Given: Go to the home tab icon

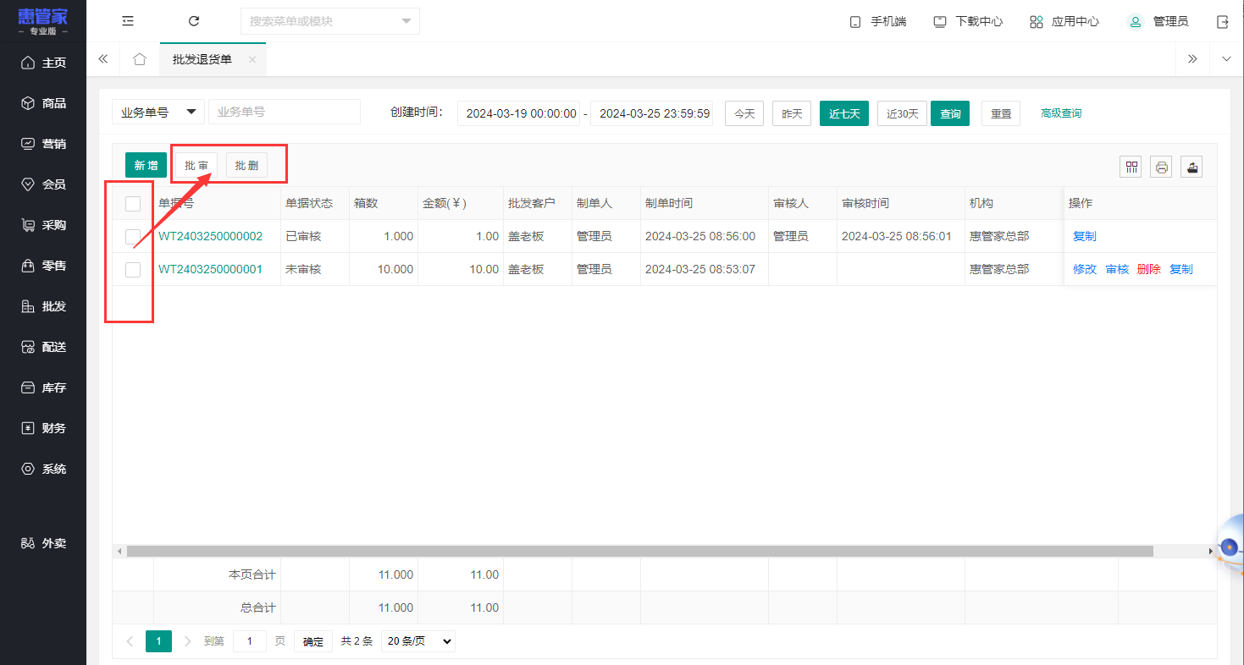Looking at the screenshot, I should (x=140, y=59).
